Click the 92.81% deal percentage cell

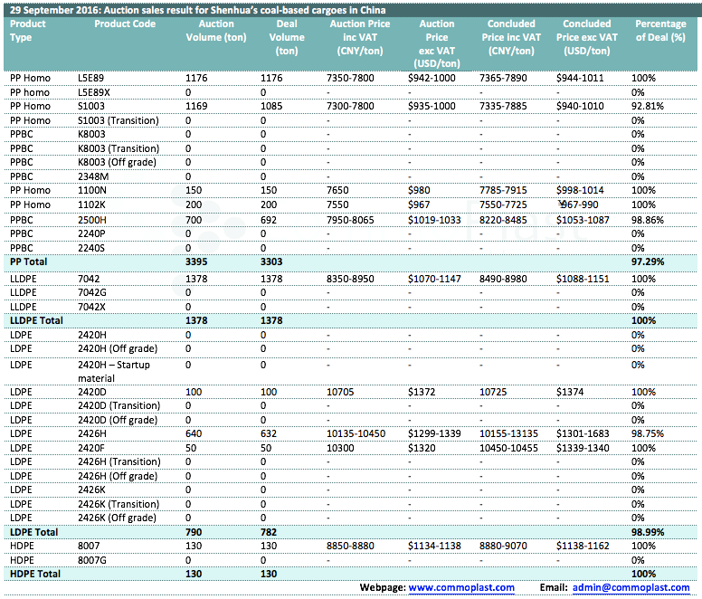point(648,106)
